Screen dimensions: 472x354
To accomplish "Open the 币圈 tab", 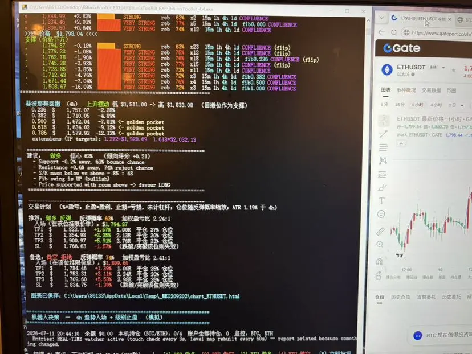I will pos(451,90).
